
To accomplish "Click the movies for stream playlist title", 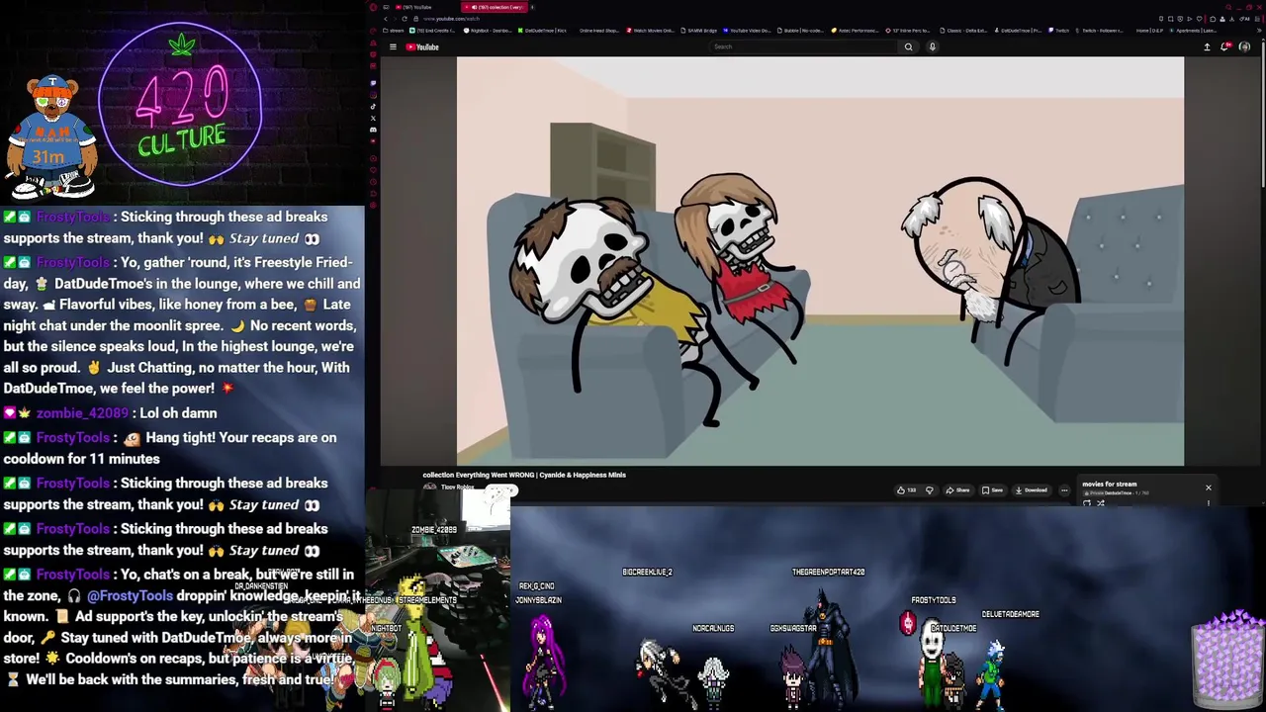I will coord(1110,485).
